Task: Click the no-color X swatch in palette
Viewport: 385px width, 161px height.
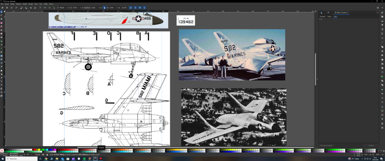Action: [2, 150]
